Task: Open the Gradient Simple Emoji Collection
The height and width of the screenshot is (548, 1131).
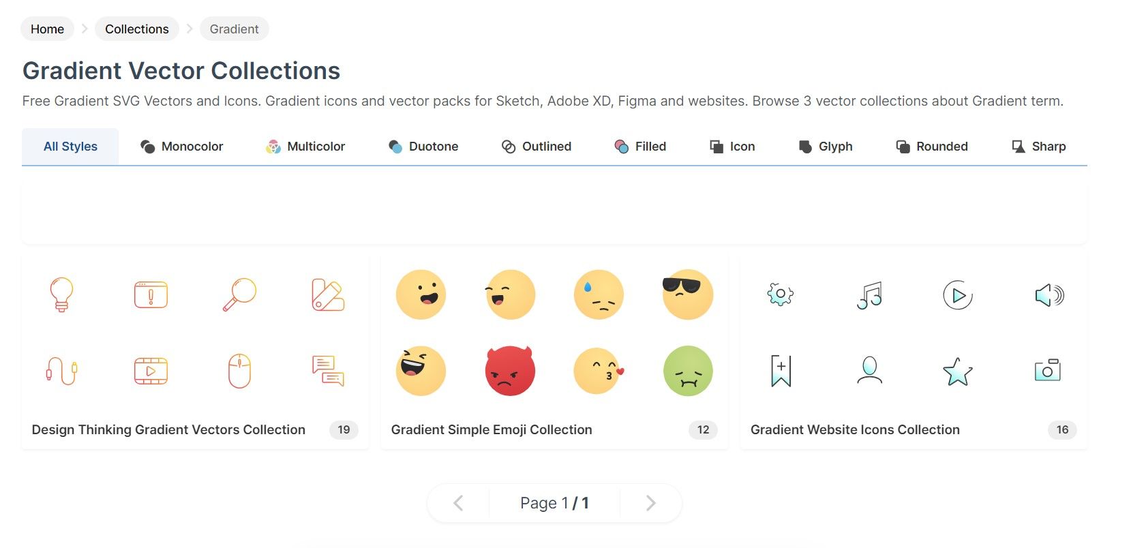Action: [x=491, y=429]
